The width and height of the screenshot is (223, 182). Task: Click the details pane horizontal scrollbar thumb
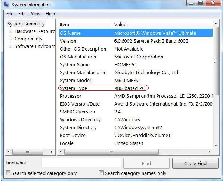click(x=111, y=152)
